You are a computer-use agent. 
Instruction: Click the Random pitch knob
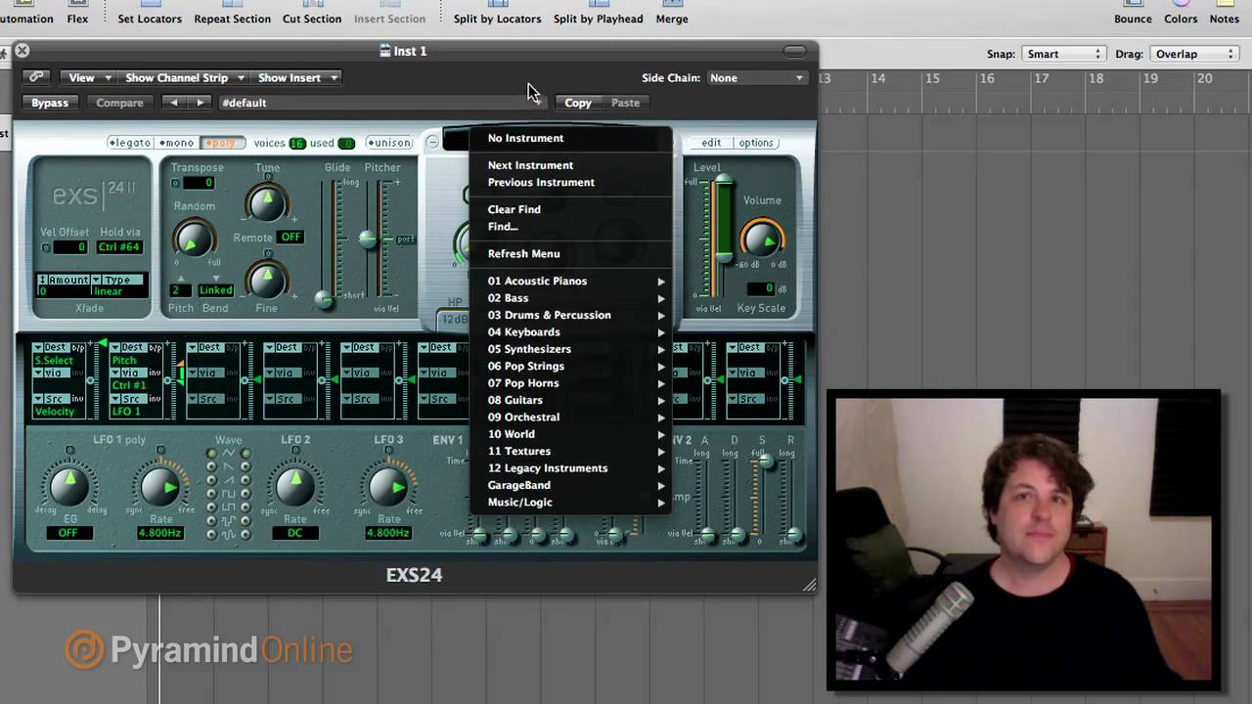click(x=194, y=239)
